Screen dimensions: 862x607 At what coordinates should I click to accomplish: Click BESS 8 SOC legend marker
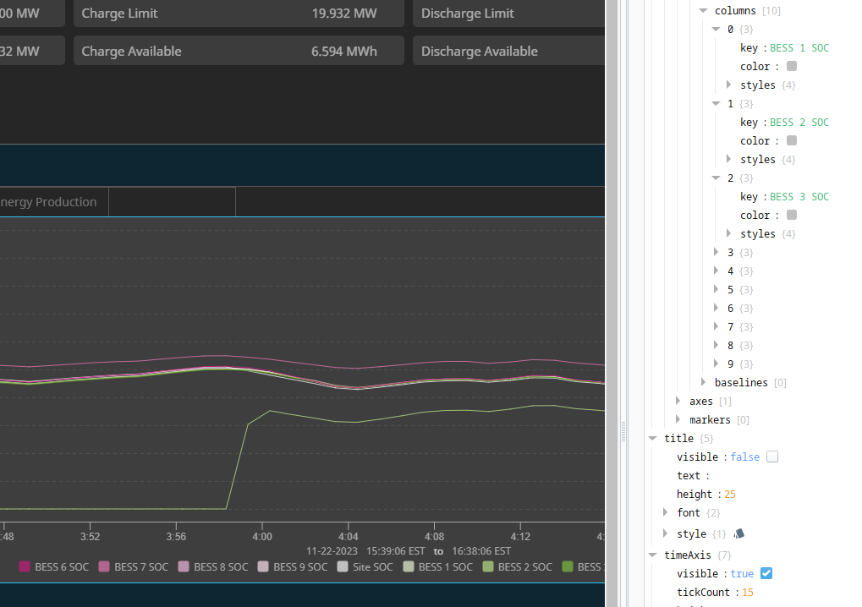click(x=184, y=566)
